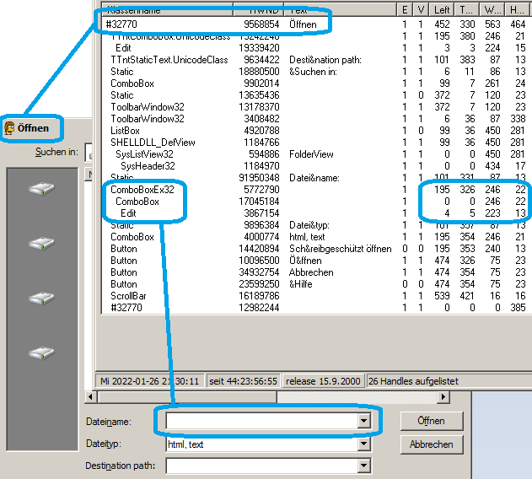Image resolution: width=532 pixels, height=479 pixels.
Task: Select the ScrollBar row
Action: pyautogui.click(x=315, y=296)
